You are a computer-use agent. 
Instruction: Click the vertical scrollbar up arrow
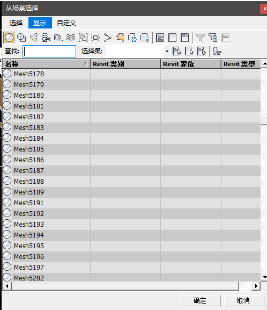coord(264,63)
